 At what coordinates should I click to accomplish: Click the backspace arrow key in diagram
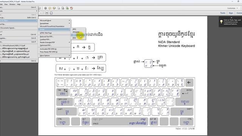(189, 83)
